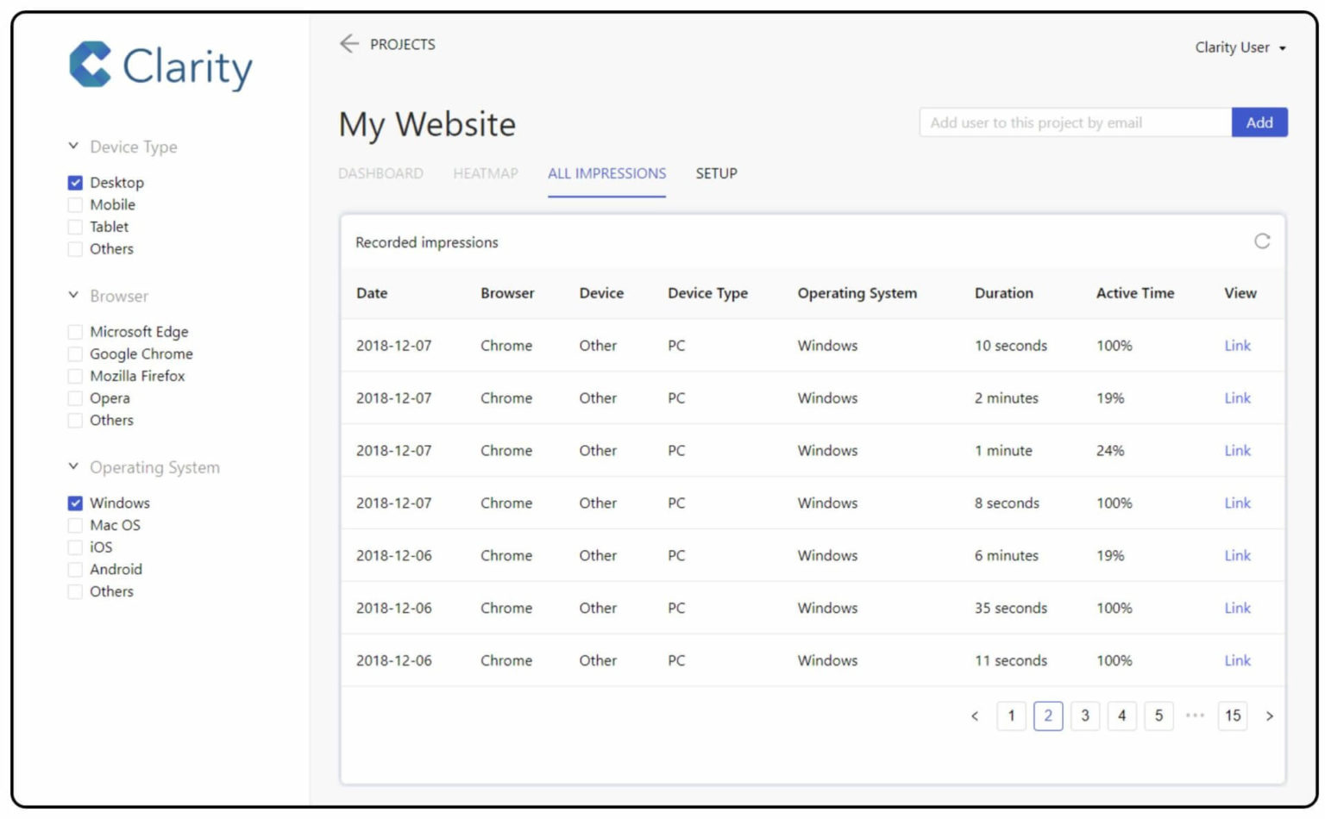This screenshot has height=819, width=1325.
Task: Click the pagination ellipsis
Action: (1196, 716)
